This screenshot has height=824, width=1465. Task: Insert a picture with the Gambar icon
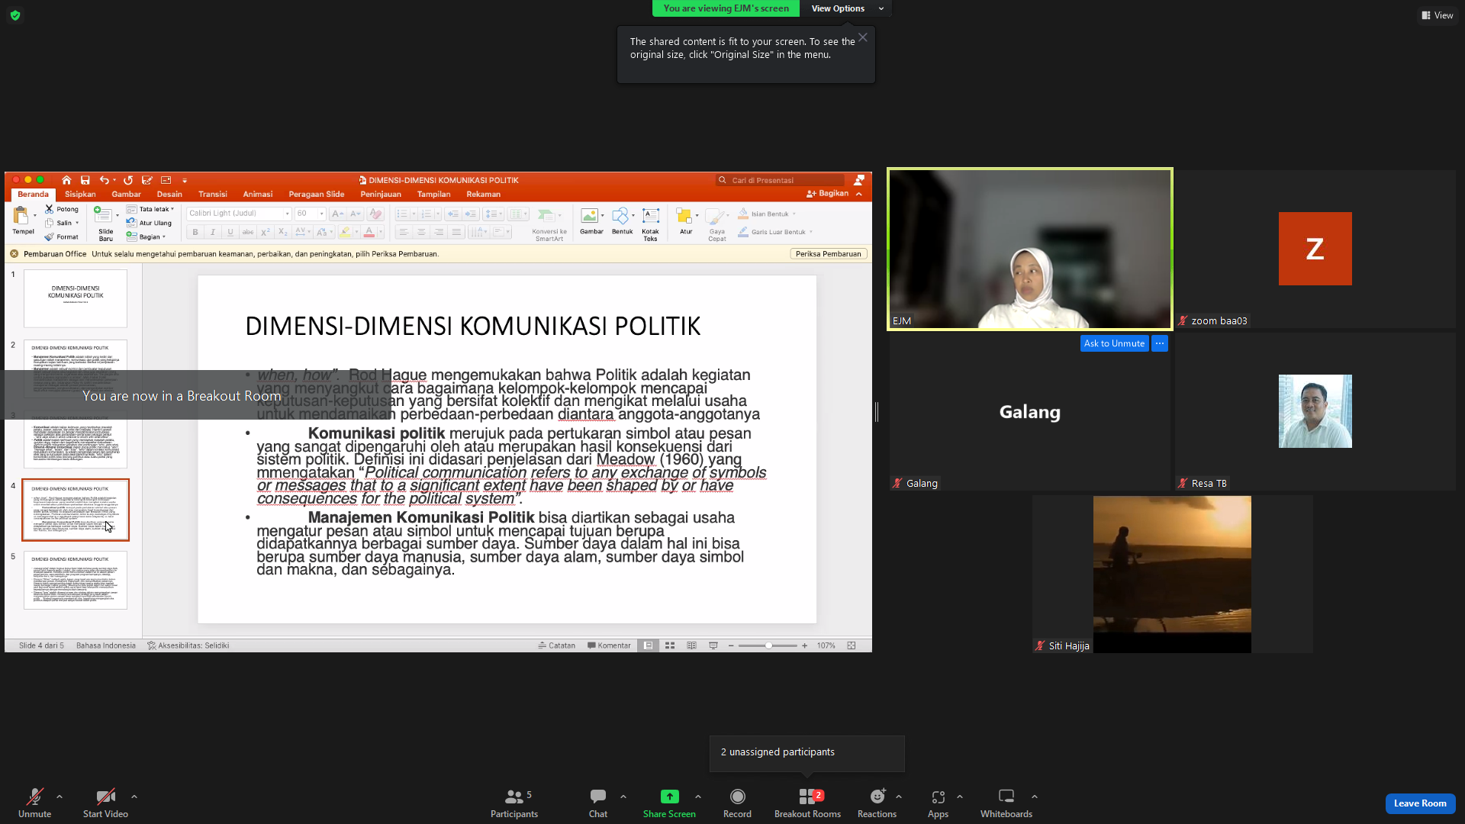589,216
